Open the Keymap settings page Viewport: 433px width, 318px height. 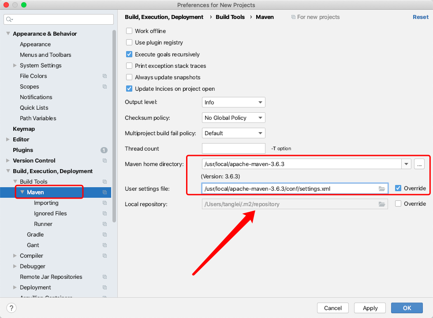tap(24, 129)
